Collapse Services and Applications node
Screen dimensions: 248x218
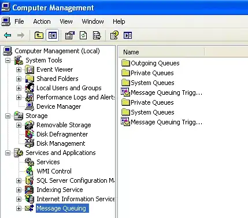8,153
